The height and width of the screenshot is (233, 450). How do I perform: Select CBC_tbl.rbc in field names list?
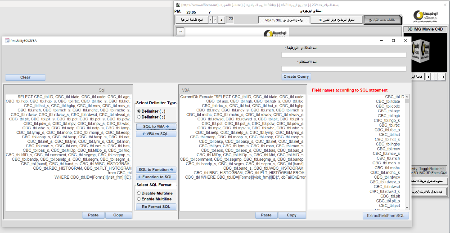pos(389,125)
